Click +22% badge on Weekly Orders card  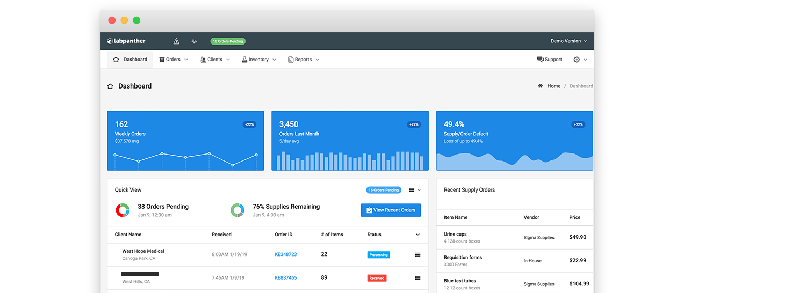coord(249,124)
